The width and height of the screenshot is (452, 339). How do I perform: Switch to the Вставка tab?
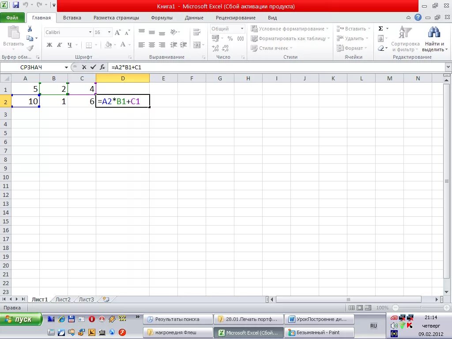(72, 18)
